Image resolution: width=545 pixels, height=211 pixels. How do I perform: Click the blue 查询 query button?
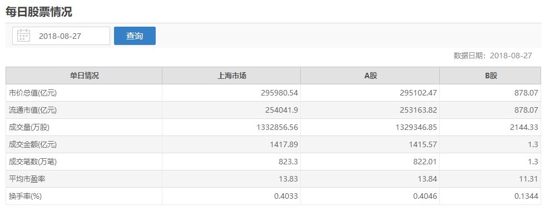point(135,36)
